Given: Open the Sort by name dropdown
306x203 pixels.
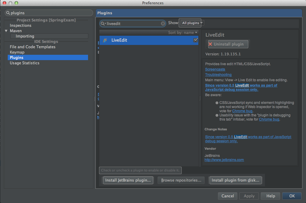Looking at the screenshot, I should [x=183, y=33].
